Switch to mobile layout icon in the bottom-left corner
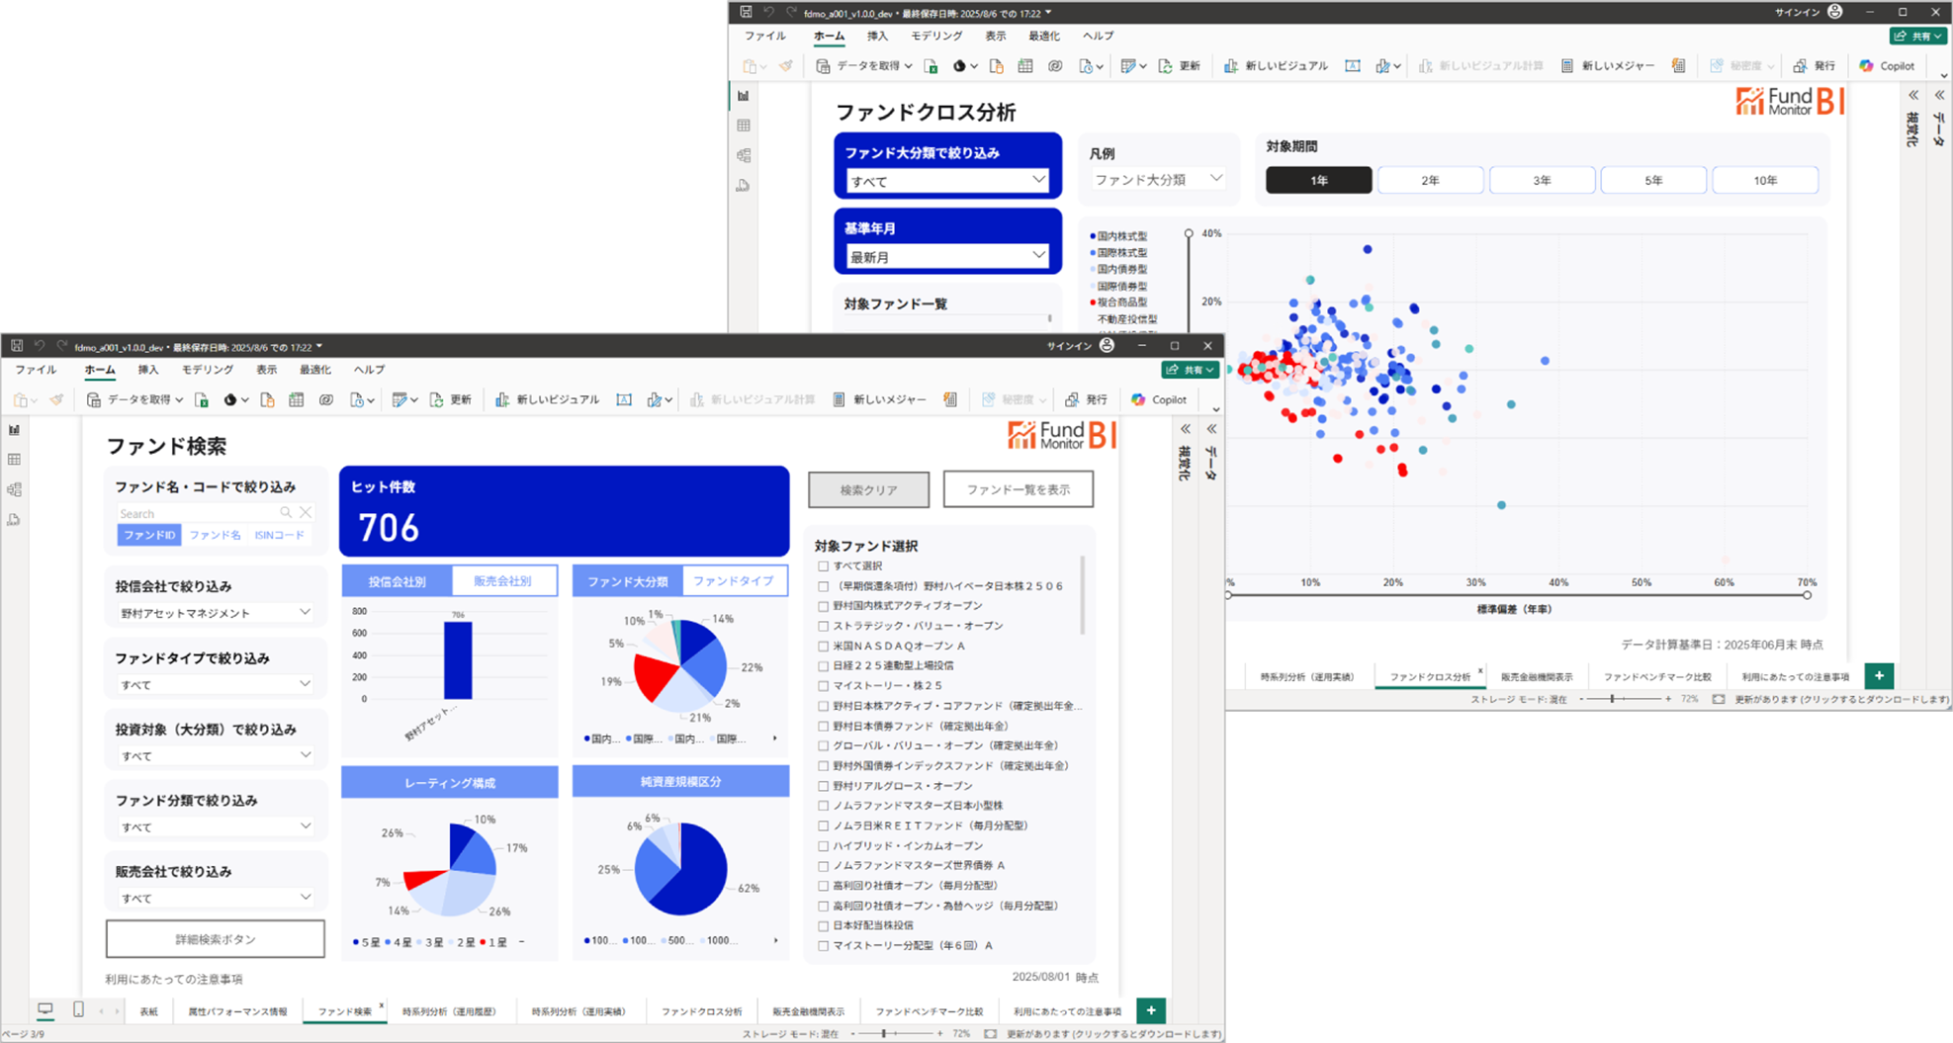Image resolution: width=1953 pixels, height=1043 pixels. click(x=78, y=1009)
